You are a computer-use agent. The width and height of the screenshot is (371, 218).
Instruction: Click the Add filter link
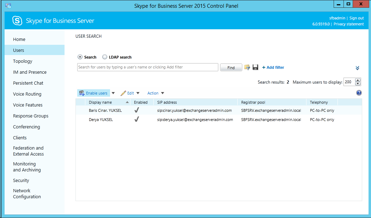pos(273,67)
